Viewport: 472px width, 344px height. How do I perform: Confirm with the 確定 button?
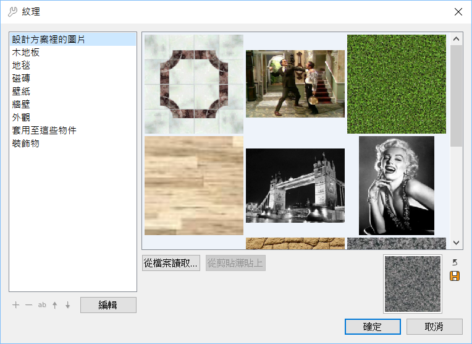point(373,327)
